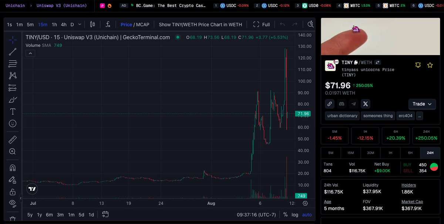Collapse the indicator legend chevron
Image resolution: width=444 pixels, height=224 pixels.
(x=31, y=53)
